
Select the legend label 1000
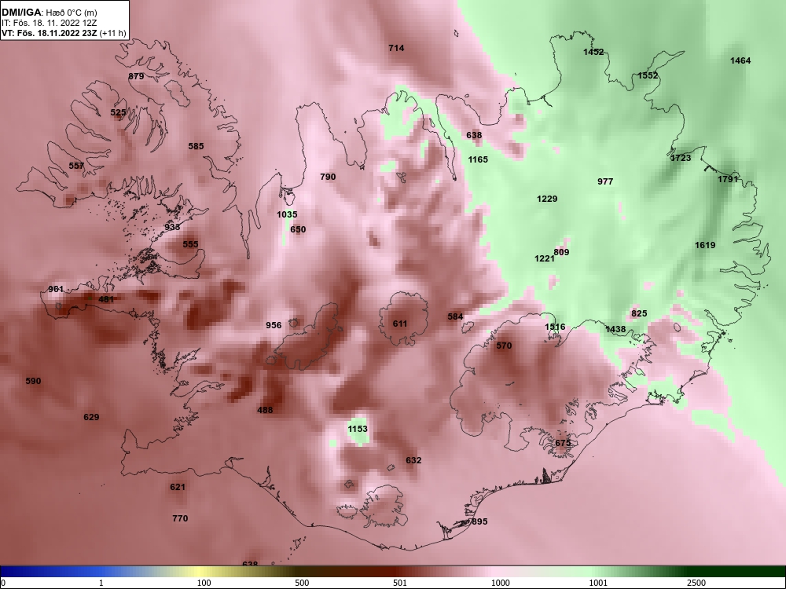click(x=500, y=583)
